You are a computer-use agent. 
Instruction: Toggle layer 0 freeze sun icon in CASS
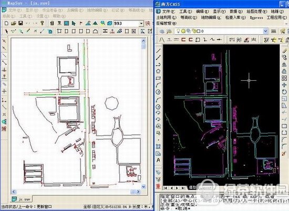183,31
